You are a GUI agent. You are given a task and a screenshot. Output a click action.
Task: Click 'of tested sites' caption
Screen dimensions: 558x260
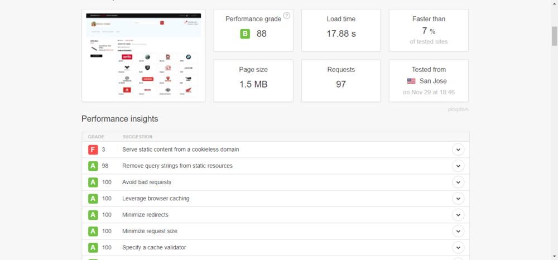pos(429,42)
